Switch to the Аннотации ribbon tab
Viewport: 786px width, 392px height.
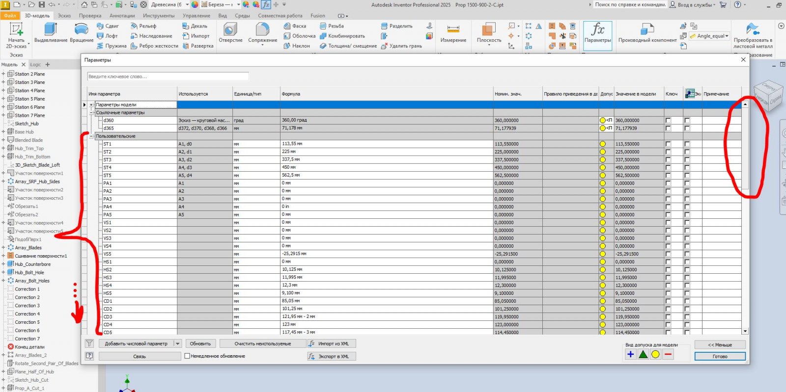point(122,16)
